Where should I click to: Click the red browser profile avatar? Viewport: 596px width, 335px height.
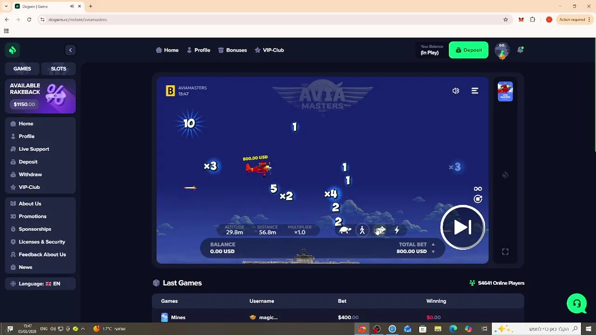point(549,20)
